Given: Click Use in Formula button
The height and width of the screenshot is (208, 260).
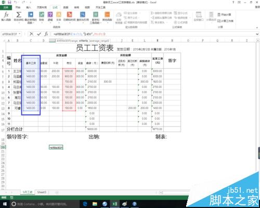Looking at the screenshot, I should (x=131, y=18).
